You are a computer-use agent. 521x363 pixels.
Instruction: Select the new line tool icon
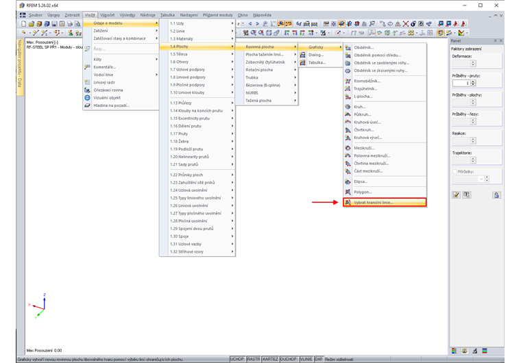click(36, 33)
